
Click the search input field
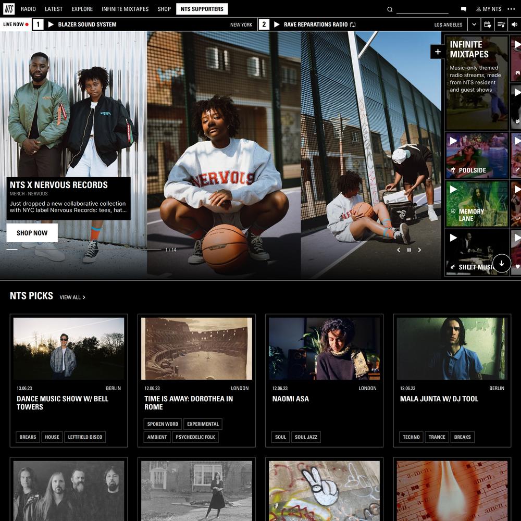point(423,9)
